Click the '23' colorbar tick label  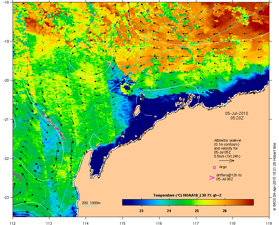(141, 211)
